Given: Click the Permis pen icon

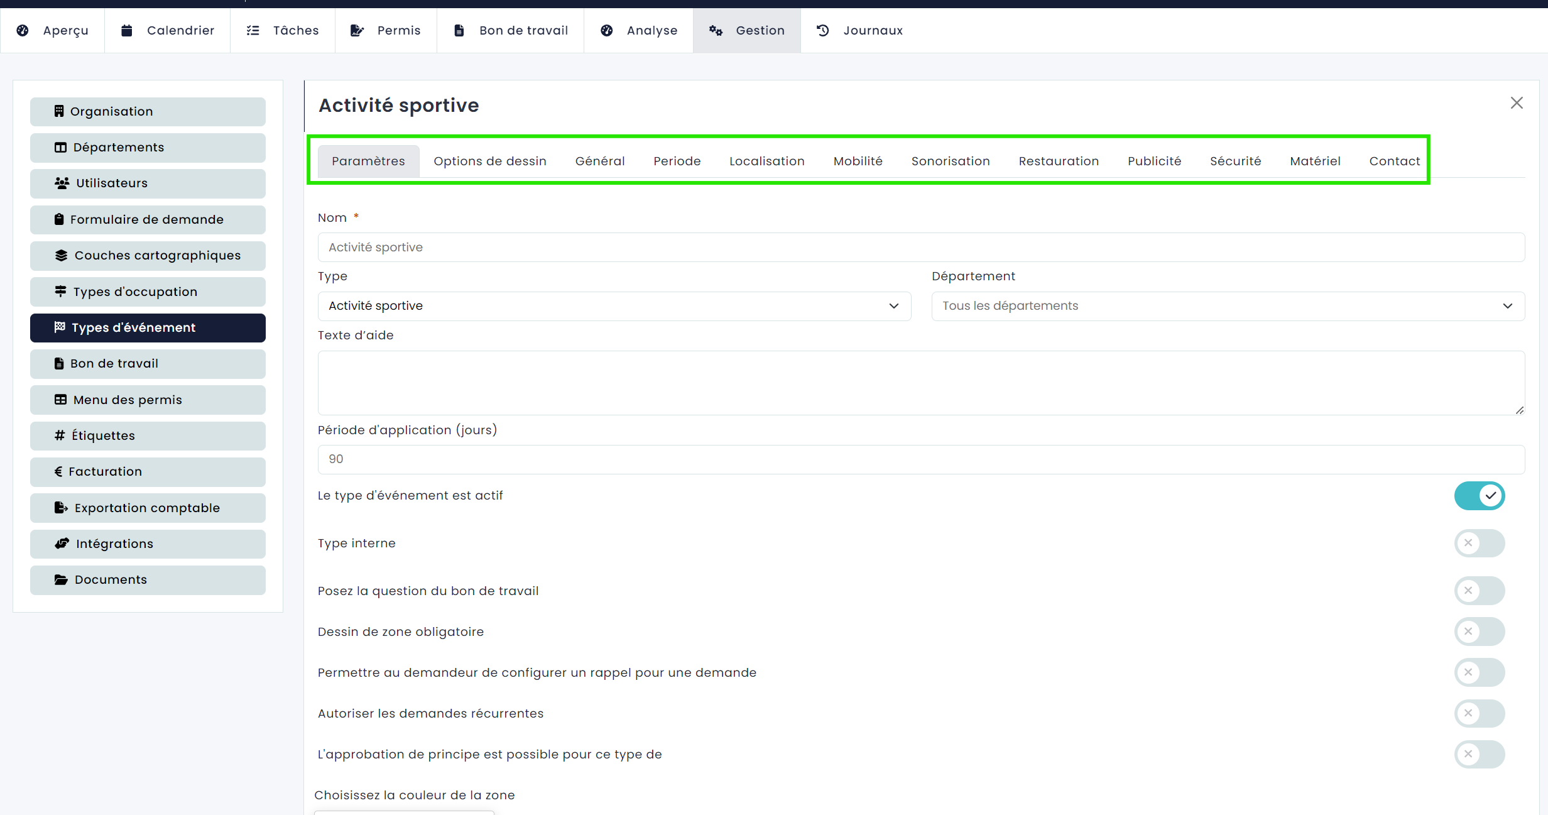Looking at the screenshot, I should (x=357, y=30).
